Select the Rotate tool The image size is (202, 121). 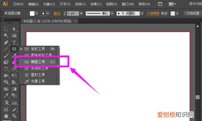[x=6, y=69]
